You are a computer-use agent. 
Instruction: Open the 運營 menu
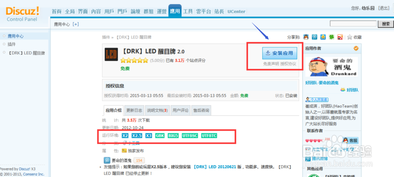(x=162, y=11)
